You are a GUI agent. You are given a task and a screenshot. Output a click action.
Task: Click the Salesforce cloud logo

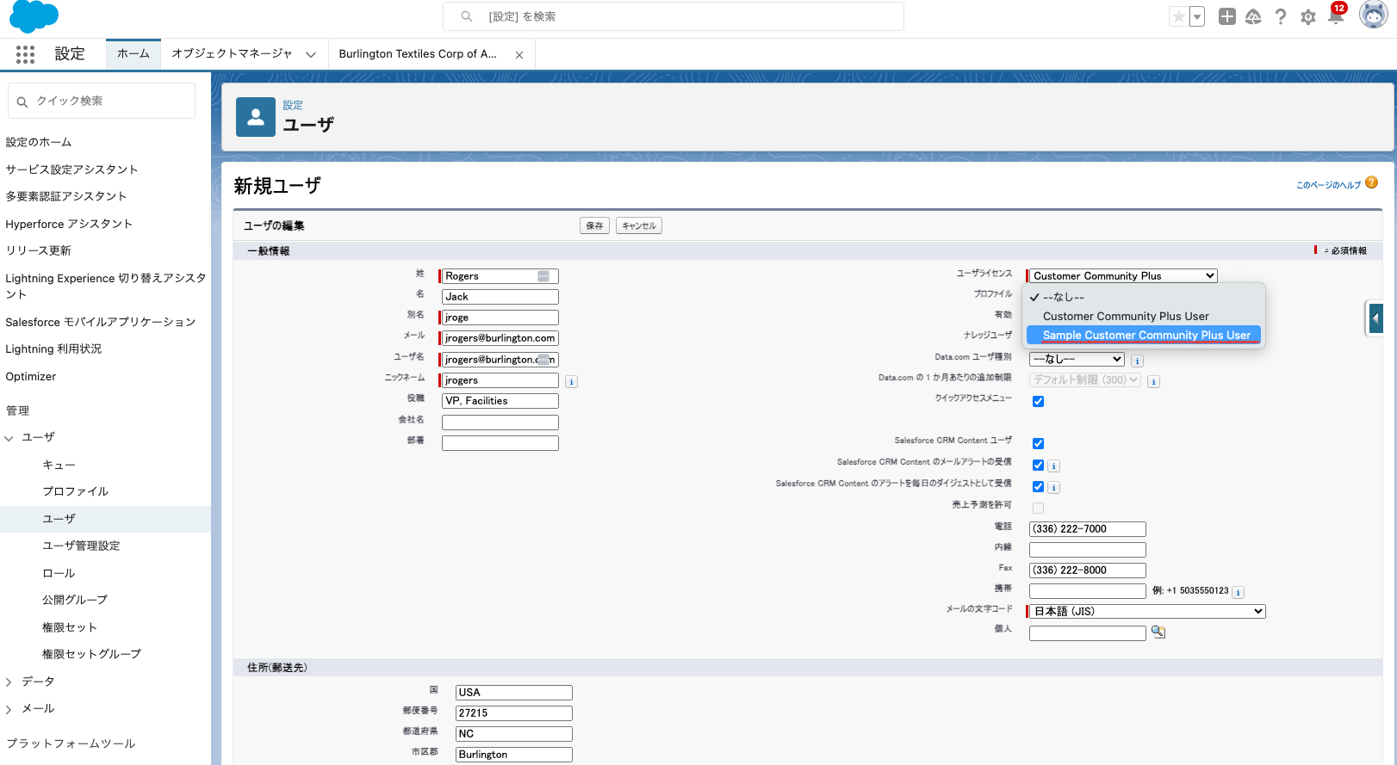click(x=34, y=16)
